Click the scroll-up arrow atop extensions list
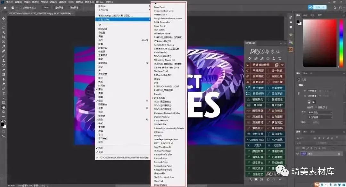 156,4
